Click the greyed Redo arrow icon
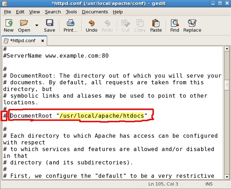 [x=107, y=23]
